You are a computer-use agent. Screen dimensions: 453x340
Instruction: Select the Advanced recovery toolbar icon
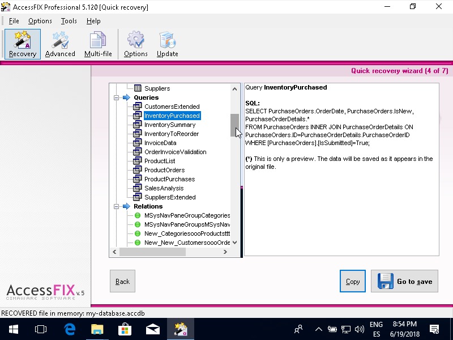pyautogui.click(x=60, y=44)
